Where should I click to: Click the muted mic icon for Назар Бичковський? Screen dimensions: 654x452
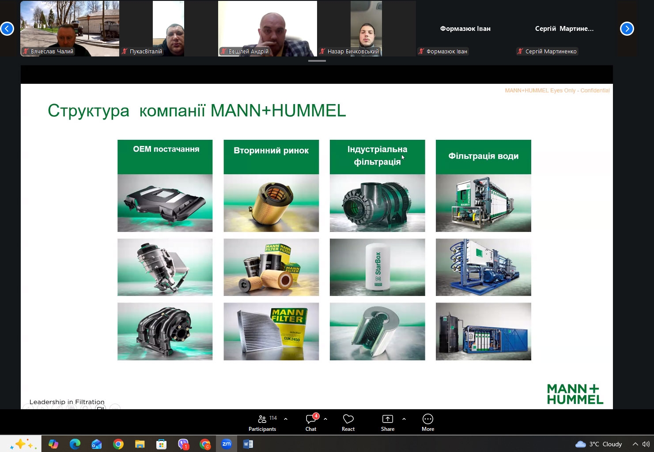[x=322, y=51]
